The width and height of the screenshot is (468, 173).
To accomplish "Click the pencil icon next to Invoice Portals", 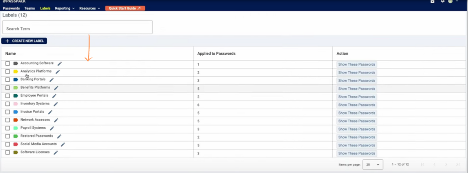I will pos(50,112).
